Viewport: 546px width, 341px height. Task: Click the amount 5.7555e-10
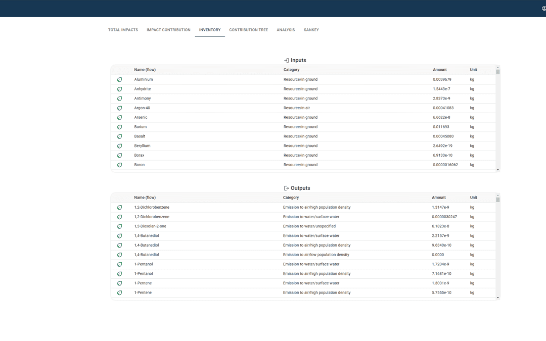(x=441, y=293)
